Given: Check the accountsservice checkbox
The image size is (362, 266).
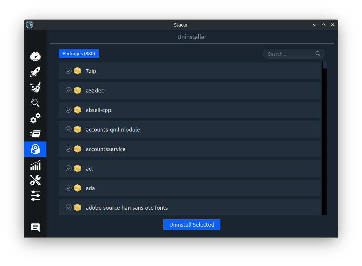Looking at the screenshot, I should (68, 149).
